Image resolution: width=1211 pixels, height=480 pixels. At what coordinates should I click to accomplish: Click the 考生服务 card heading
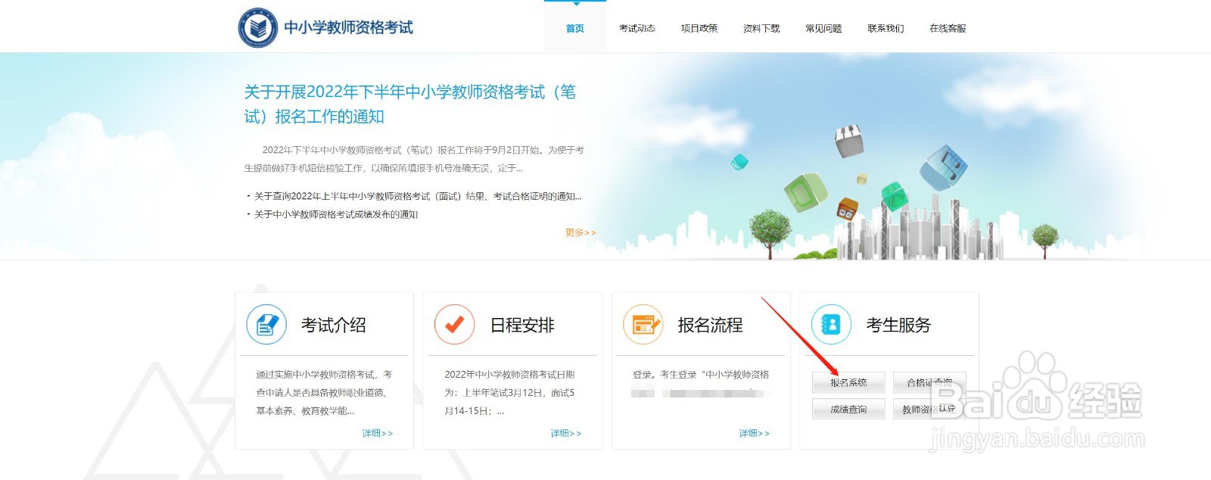pos(898,325)
